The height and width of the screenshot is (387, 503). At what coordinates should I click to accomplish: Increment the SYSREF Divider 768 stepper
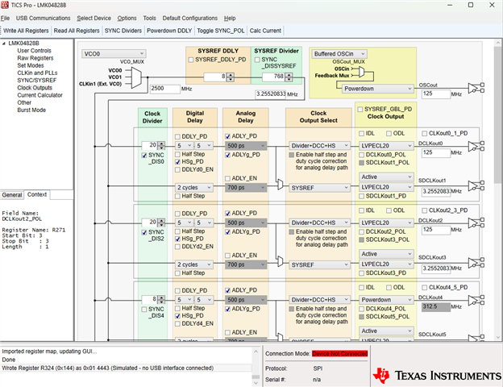(289, 75)
